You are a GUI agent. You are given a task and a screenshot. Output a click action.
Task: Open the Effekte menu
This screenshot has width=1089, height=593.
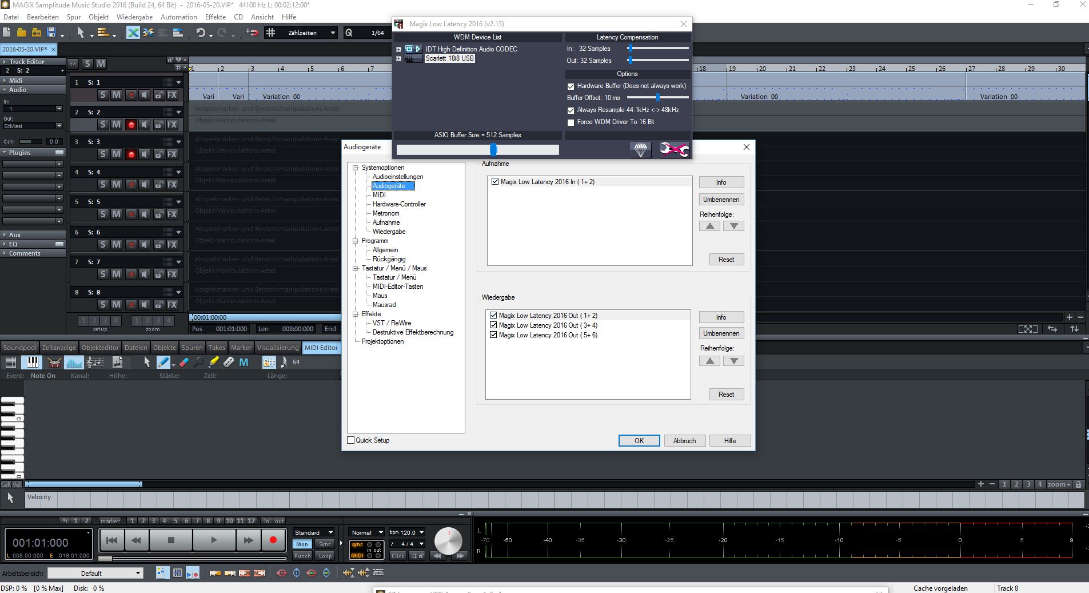(x=216, y=17)
